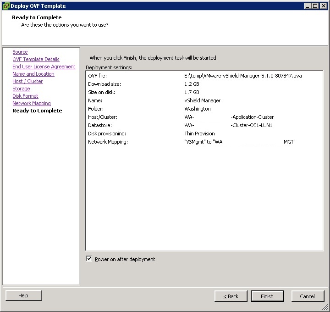Click Finish to start the deployment

[x=267, y=296]
